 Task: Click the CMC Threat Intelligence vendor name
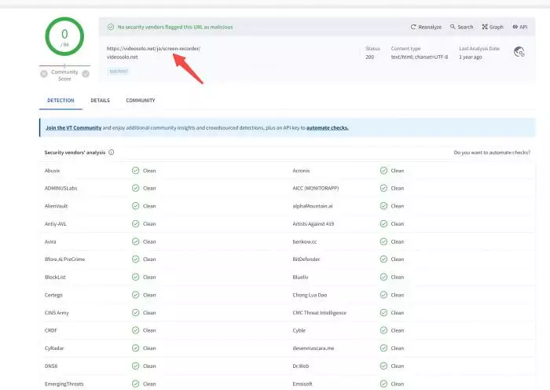pyautogui.click(x=319, y=312)
